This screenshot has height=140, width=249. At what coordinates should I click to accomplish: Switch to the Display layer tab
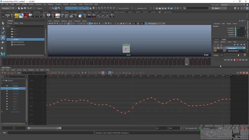point(217,39)
